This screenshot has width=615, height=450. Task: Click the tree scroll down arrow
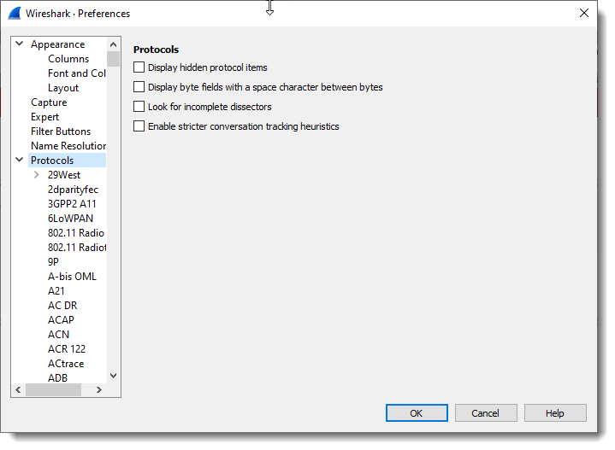click(113, 375)
